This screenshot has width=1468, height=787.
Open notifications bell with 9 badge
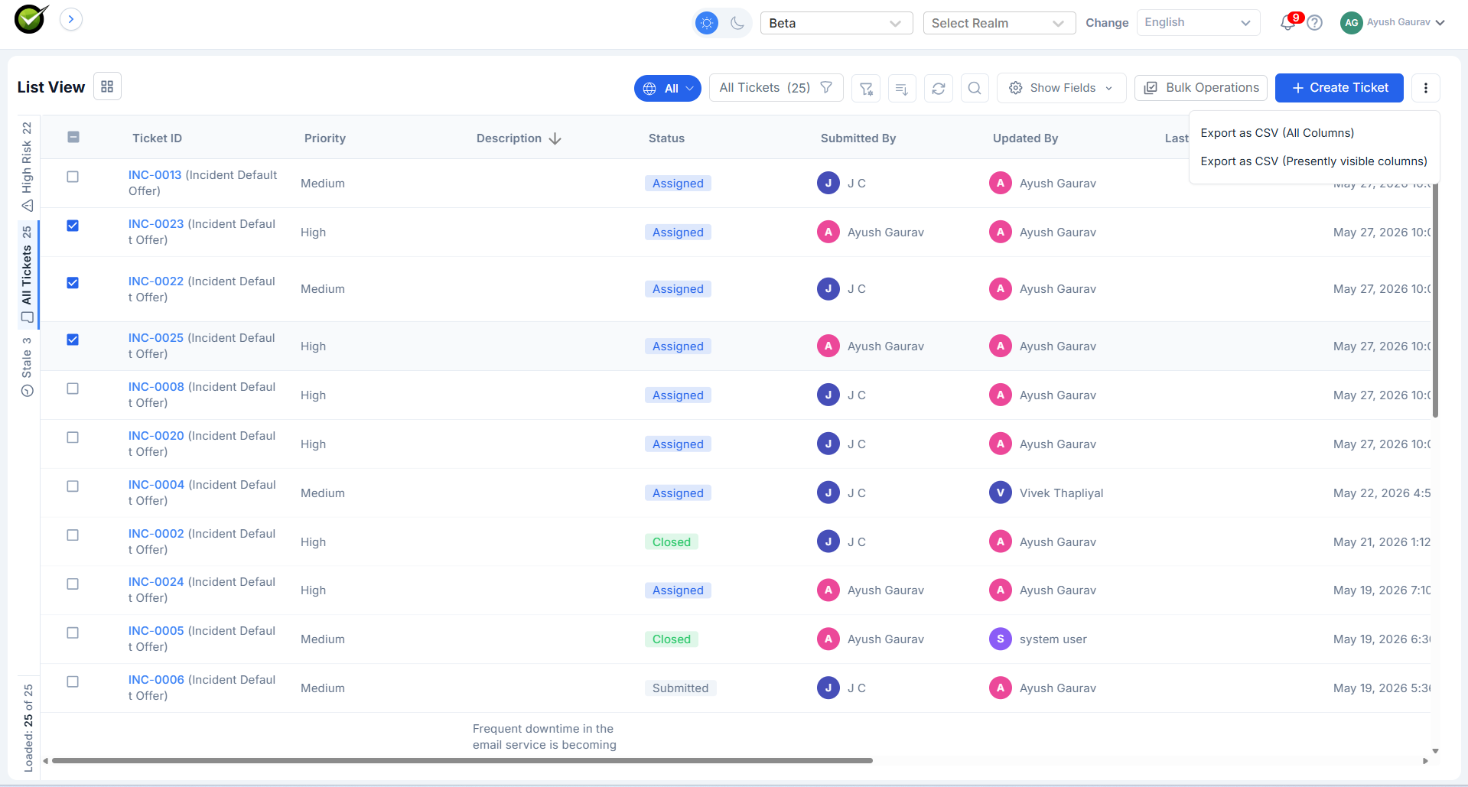(1289, 22)
